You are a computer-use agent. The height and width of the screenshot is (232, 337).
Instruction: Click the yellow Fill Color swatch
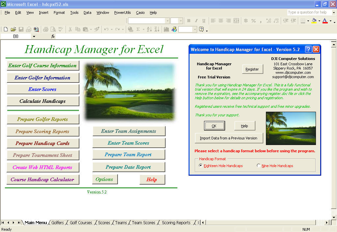pos(314,21)
